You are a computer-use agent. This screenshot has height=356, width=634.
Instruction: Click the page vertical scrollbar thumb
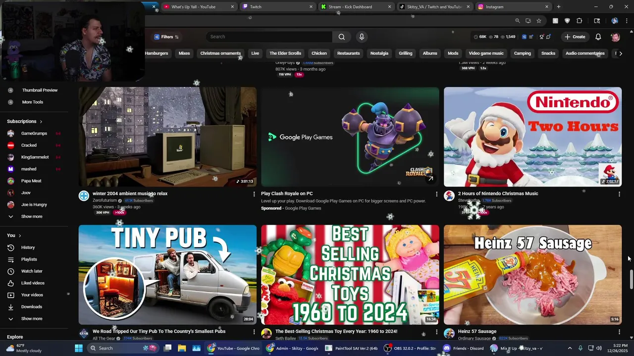631,279
